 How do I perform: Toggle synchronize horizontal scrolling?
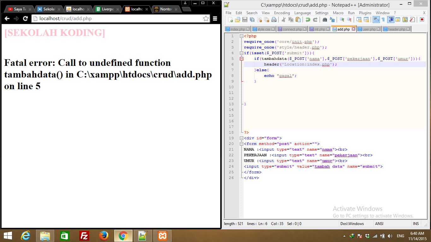tap(366, 20)
